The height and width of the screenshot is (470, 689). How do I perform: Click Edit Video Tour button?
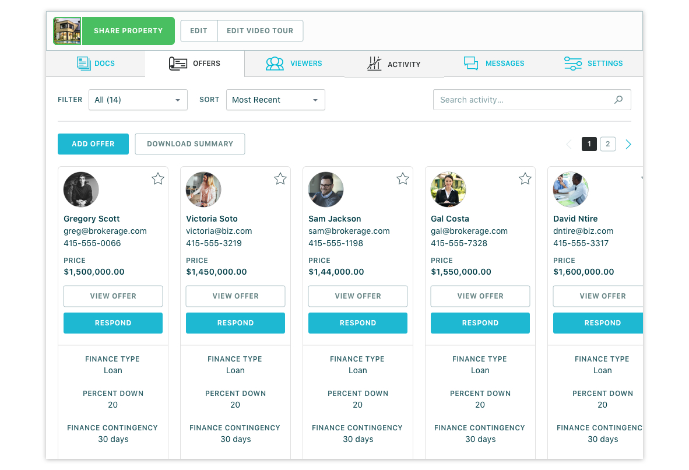pyautogui.click(x=260, y=31)
